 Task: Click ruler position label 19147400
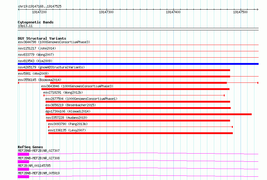pos(173,12)
